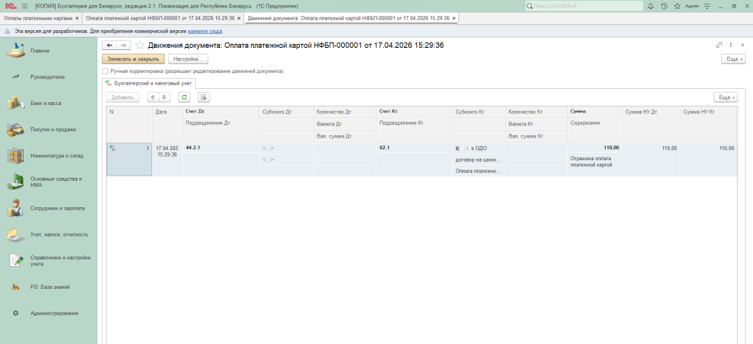Open the Главное section
This screenshot has width=753, height=344.
point(40,51)
